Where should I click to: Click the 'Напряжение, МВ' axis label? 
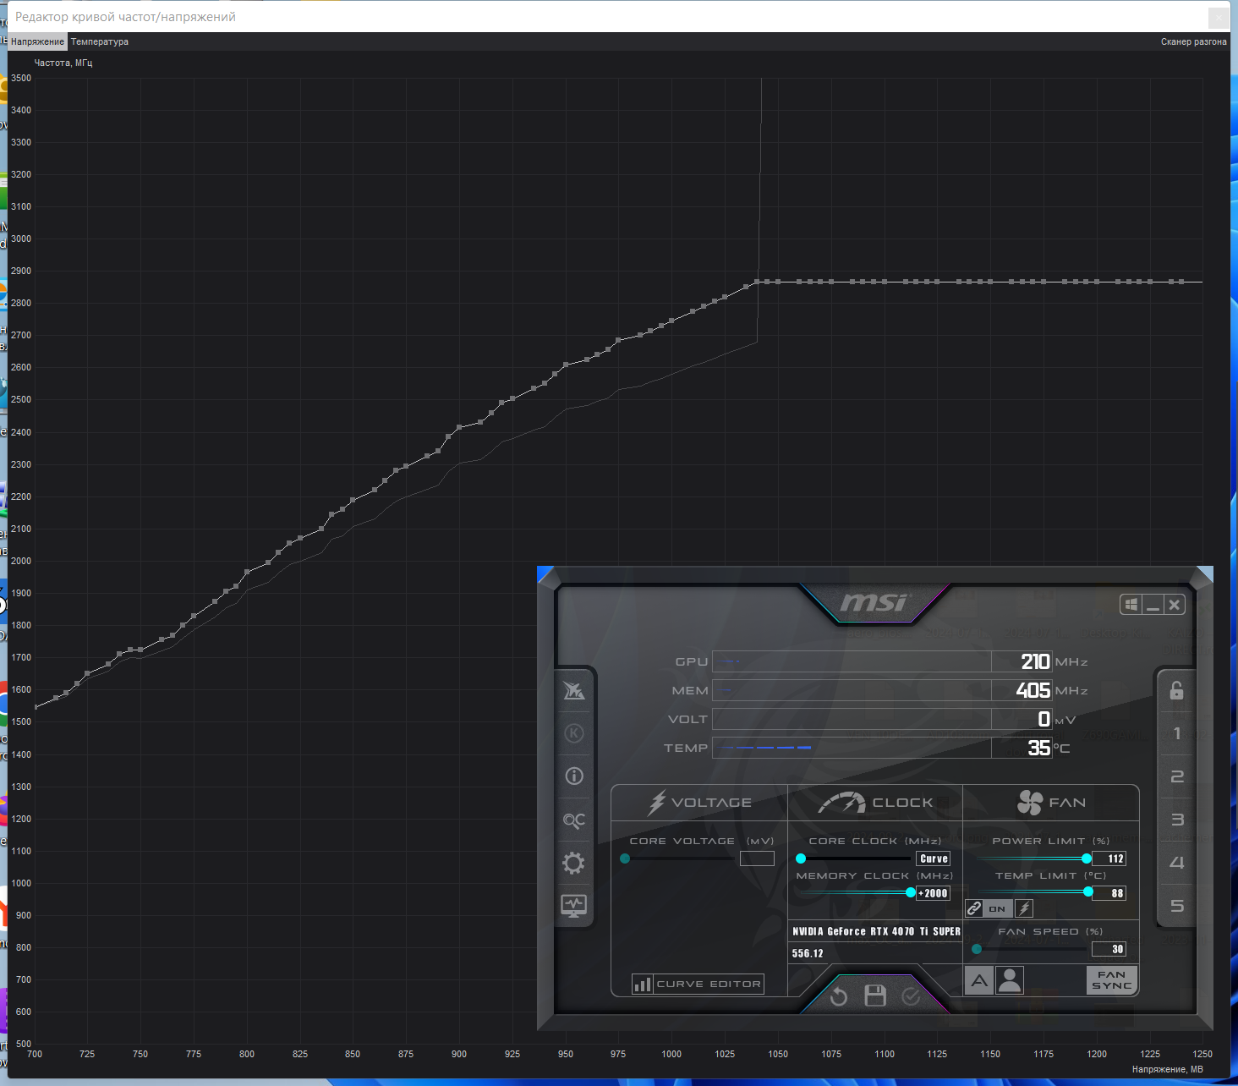[1167, 1069]
